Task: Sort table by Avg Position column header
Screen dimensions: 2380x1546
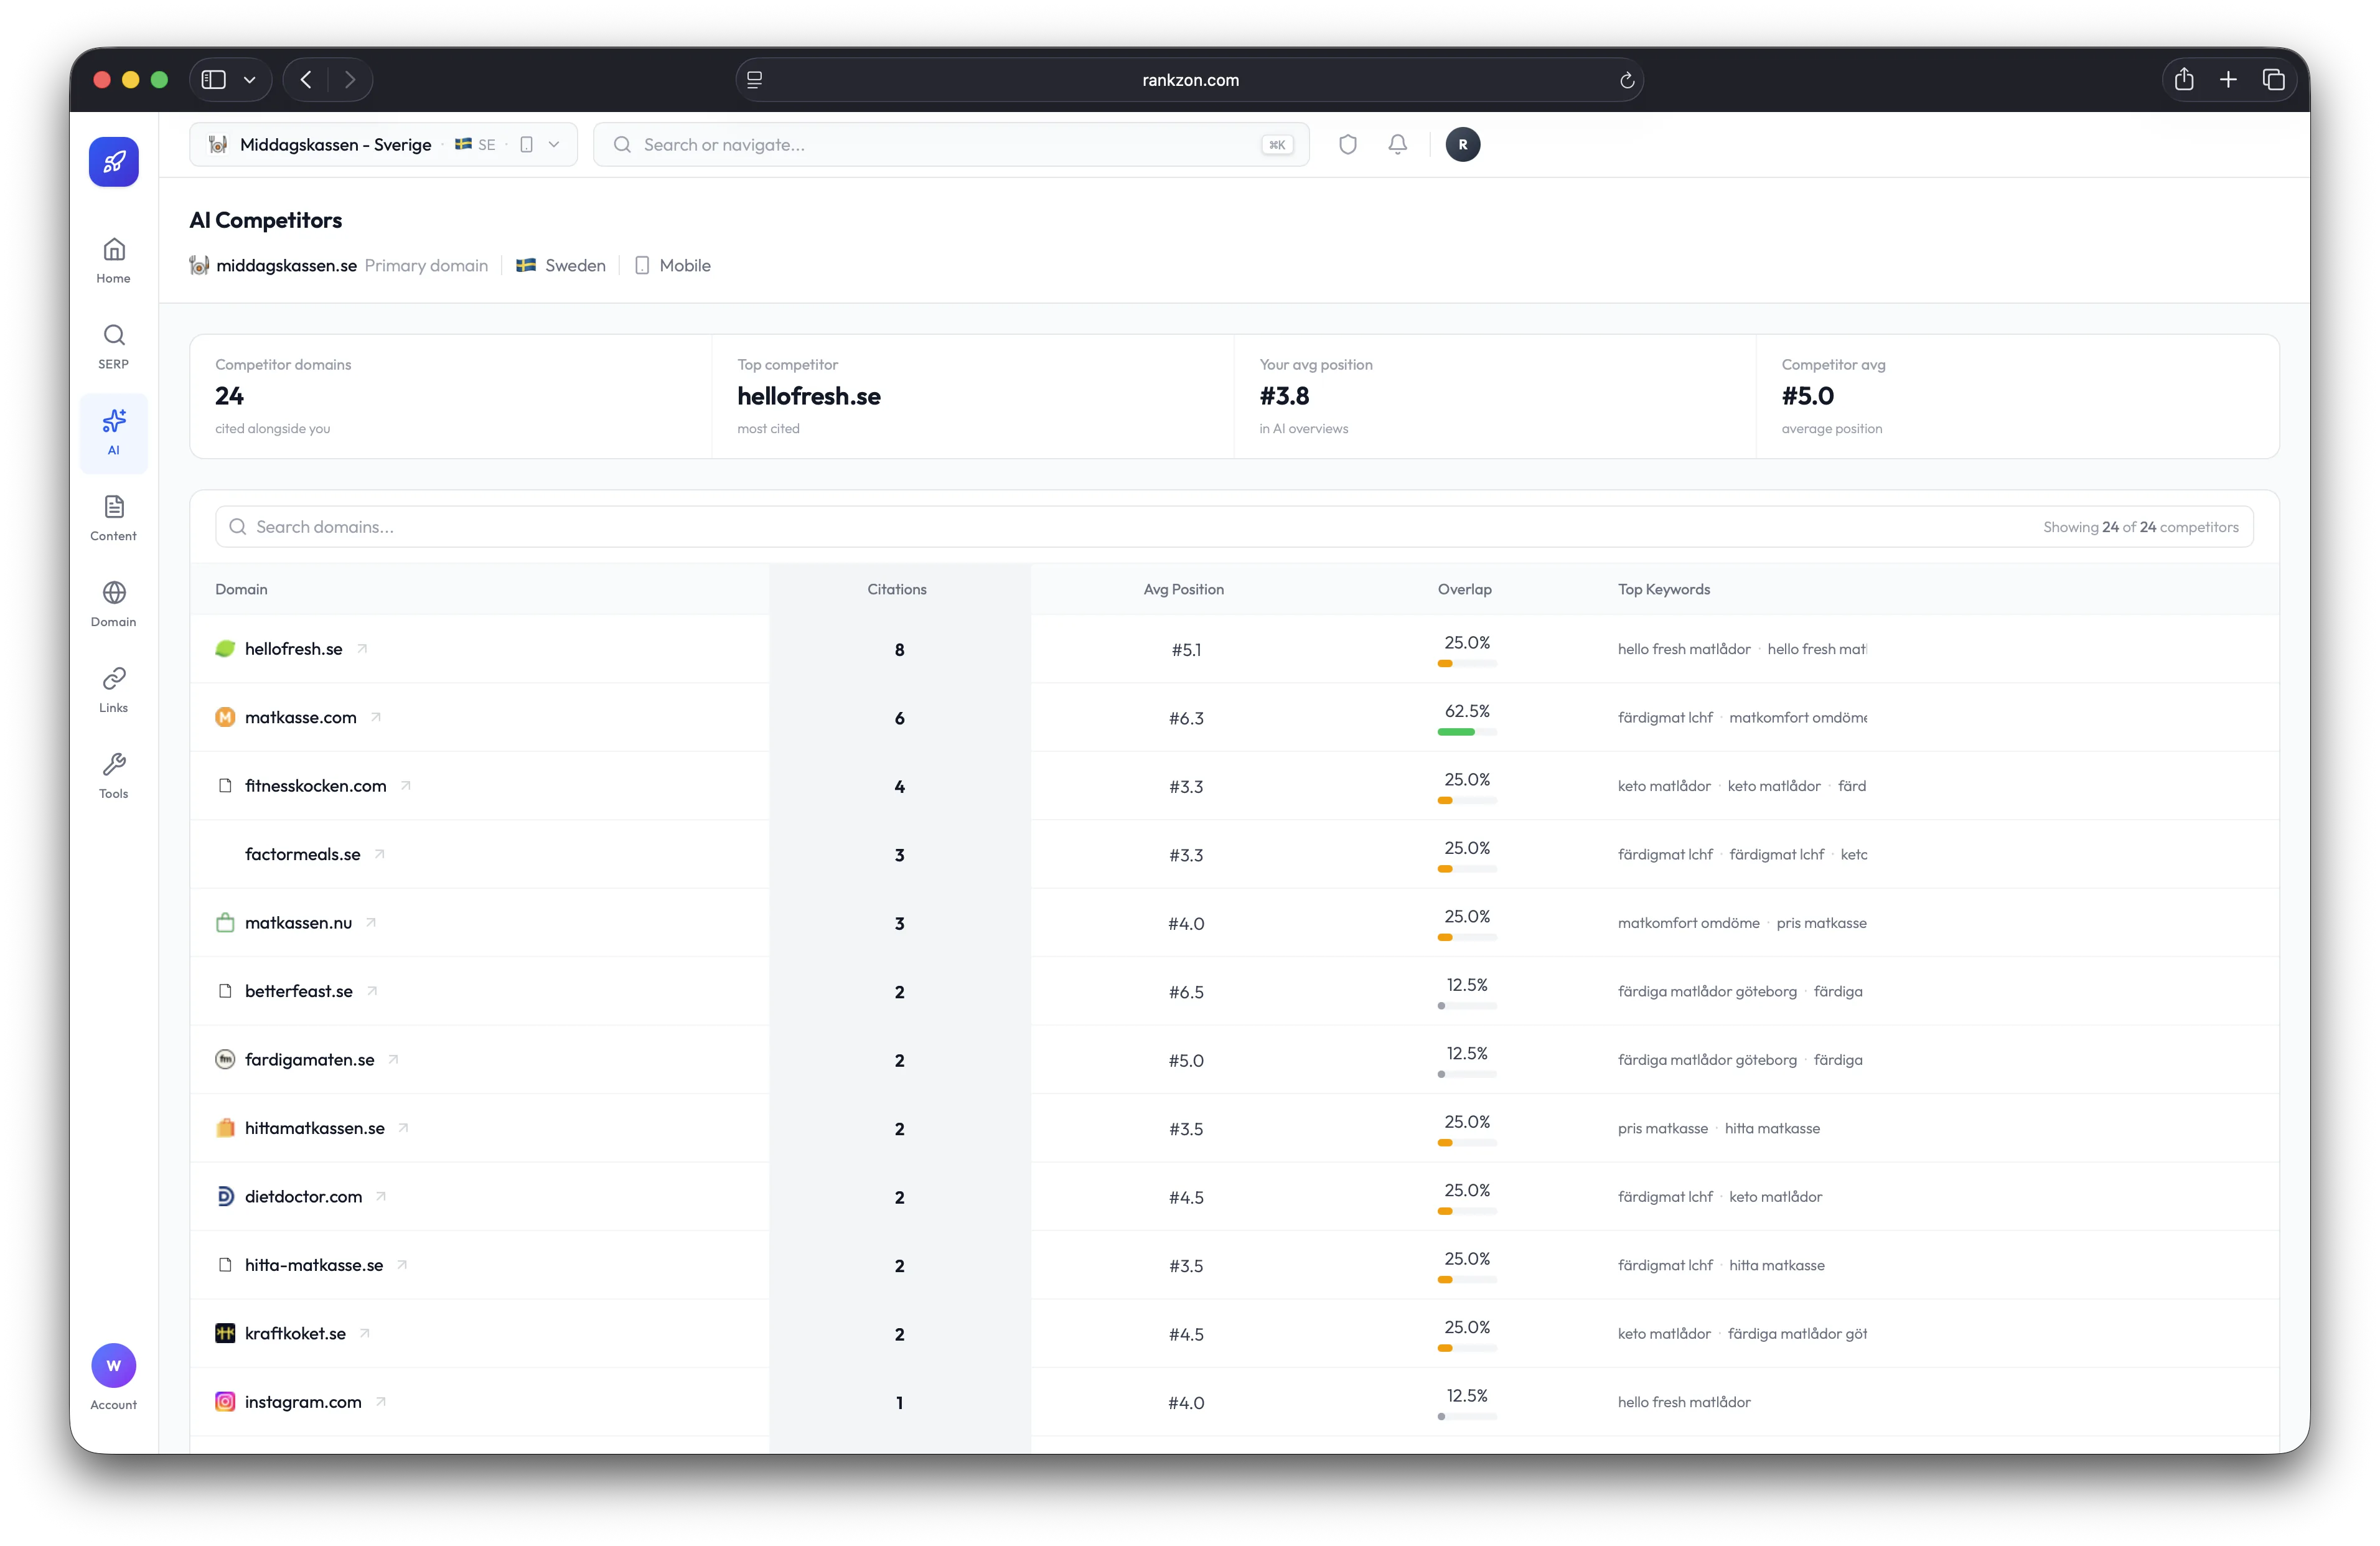Action: pyautogui.click(x=1184, y=589)
